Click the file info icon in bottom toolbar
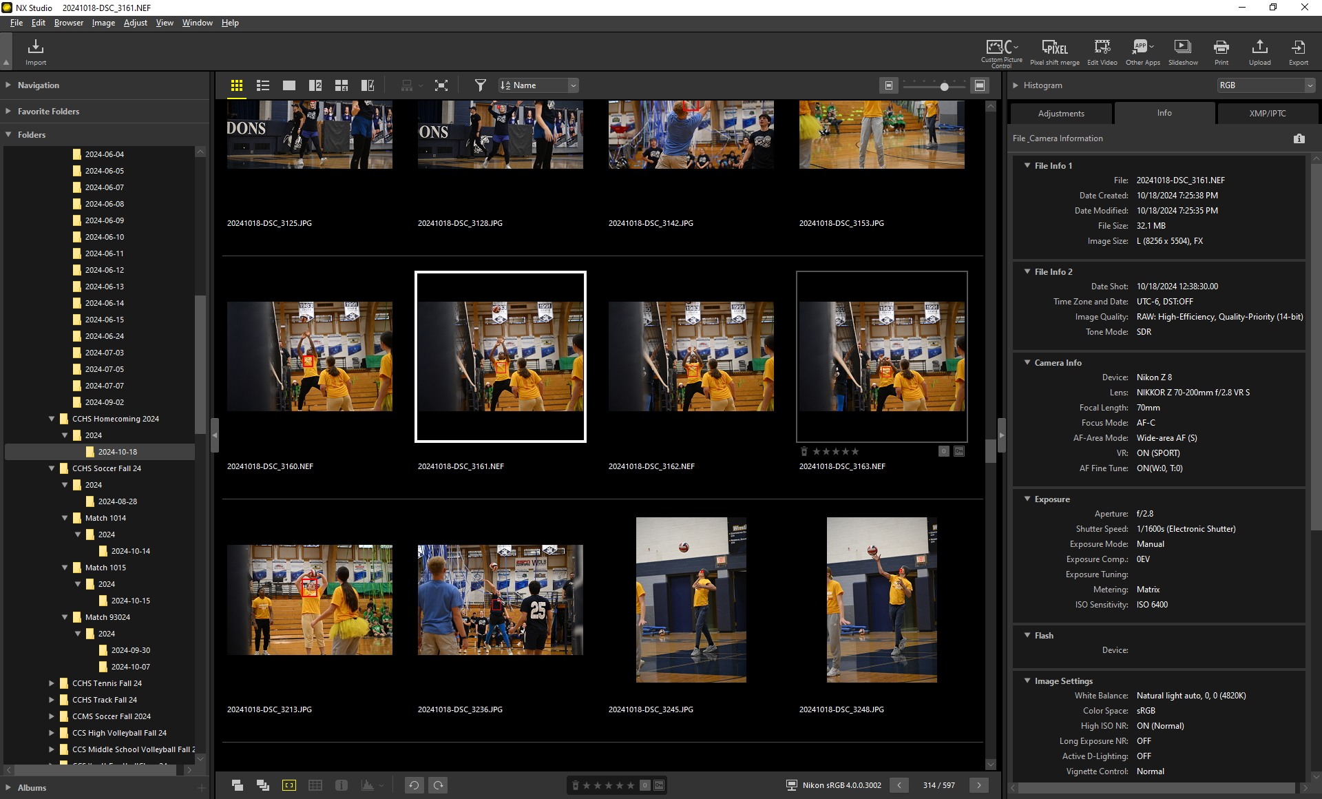 342,785
